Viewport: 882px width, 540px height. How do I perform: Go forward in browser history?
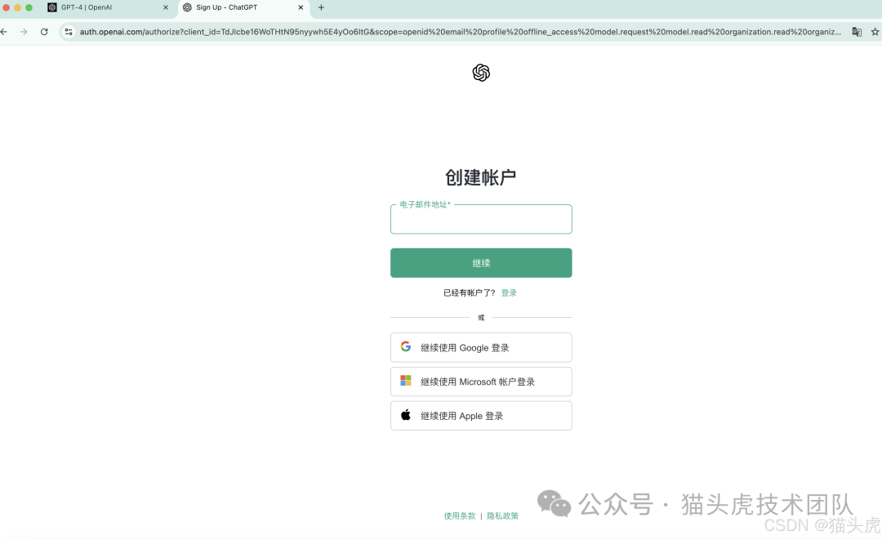tap(24, 32)
